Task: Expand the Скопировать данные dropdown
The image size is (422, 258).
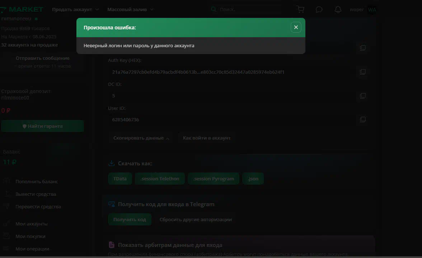Action: 141,138
